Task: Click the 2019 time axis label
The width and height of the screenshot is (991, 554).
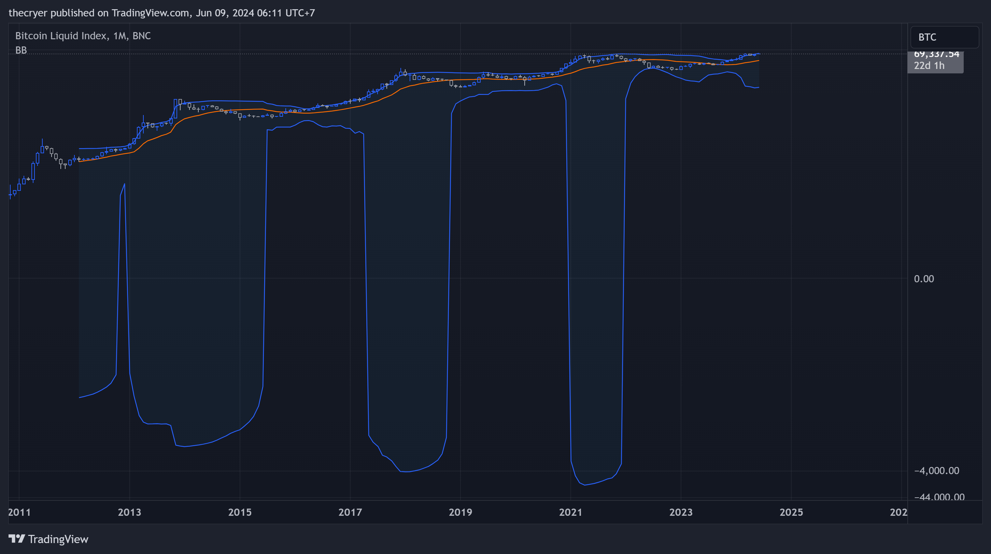Action: 460,512
